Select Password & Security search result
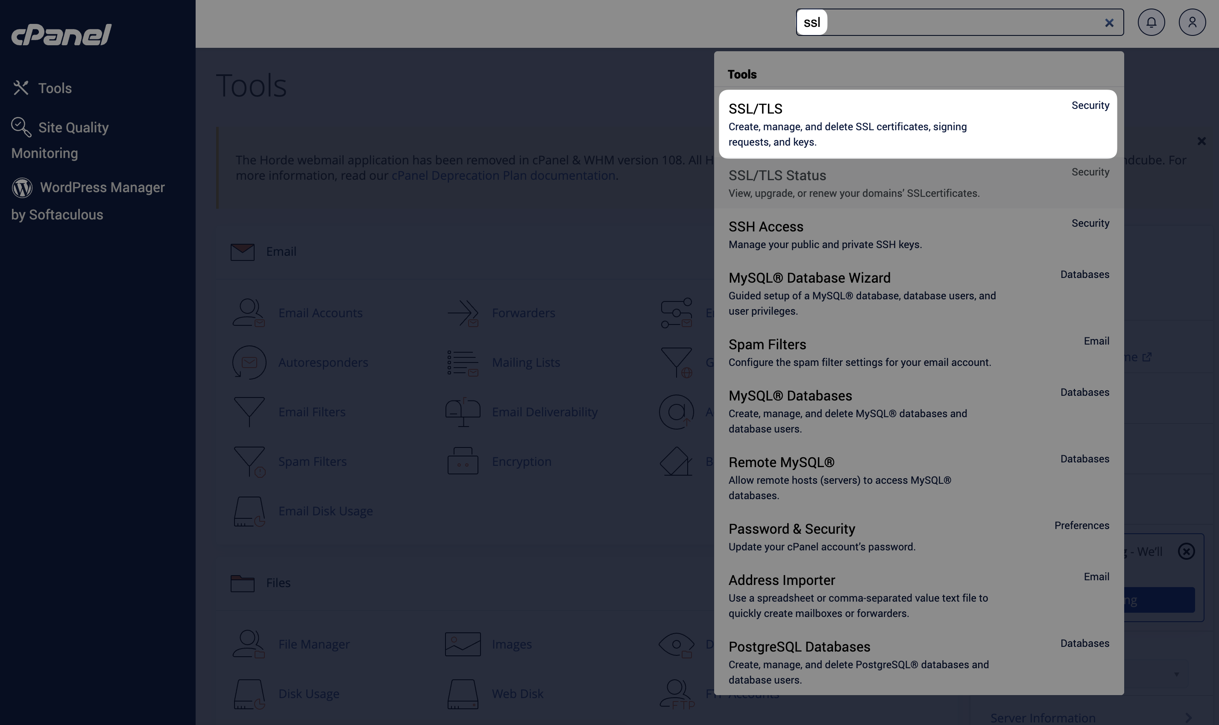 (919, 537)
